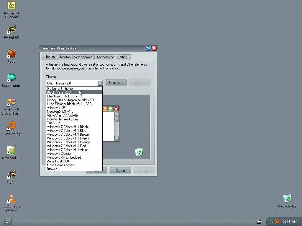Choose Luna Element Black v5.1 + CSS
Image resolution: width=302 pixels, height=226 pixels.
coord(74,104)
